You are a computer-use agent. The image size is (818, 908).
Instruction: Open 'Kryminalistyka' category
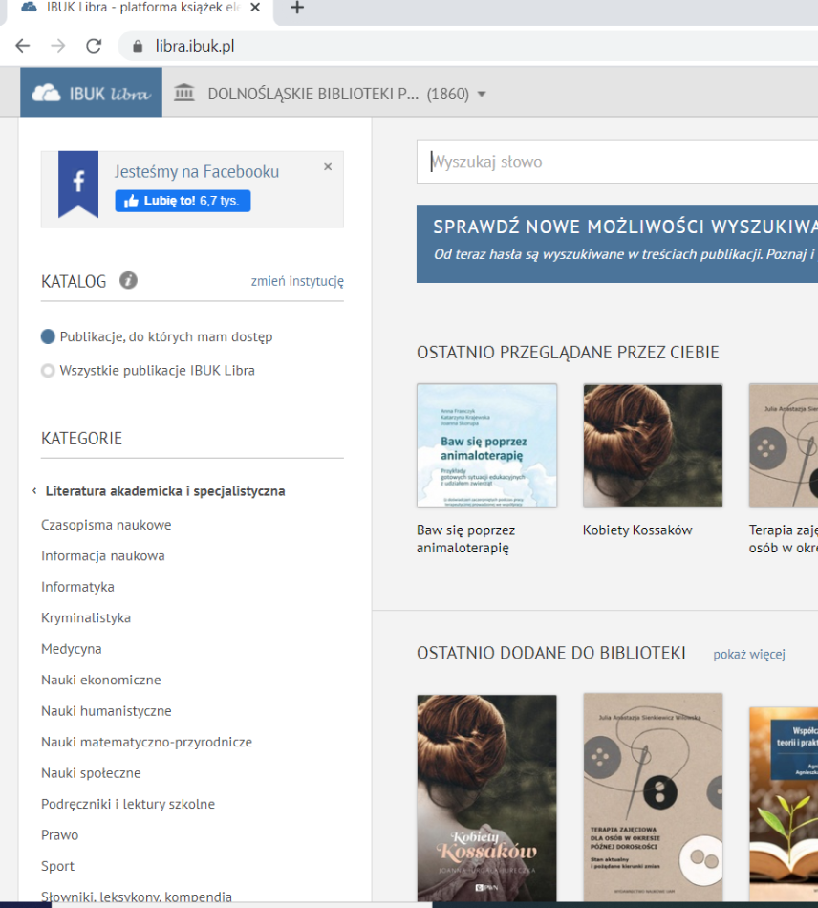click(86, 617)
